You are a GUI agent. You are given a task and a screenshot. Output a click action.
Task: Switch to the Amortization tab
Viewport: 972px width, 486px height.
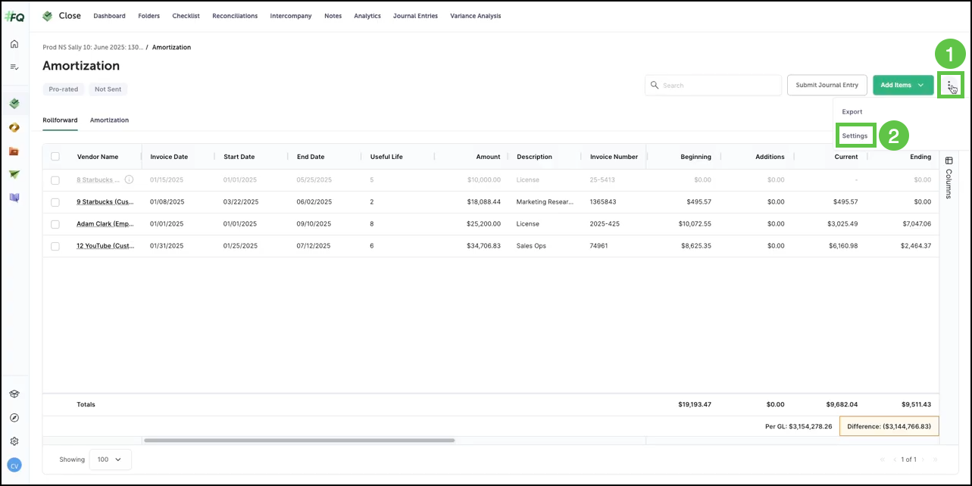tap(109, 120)
